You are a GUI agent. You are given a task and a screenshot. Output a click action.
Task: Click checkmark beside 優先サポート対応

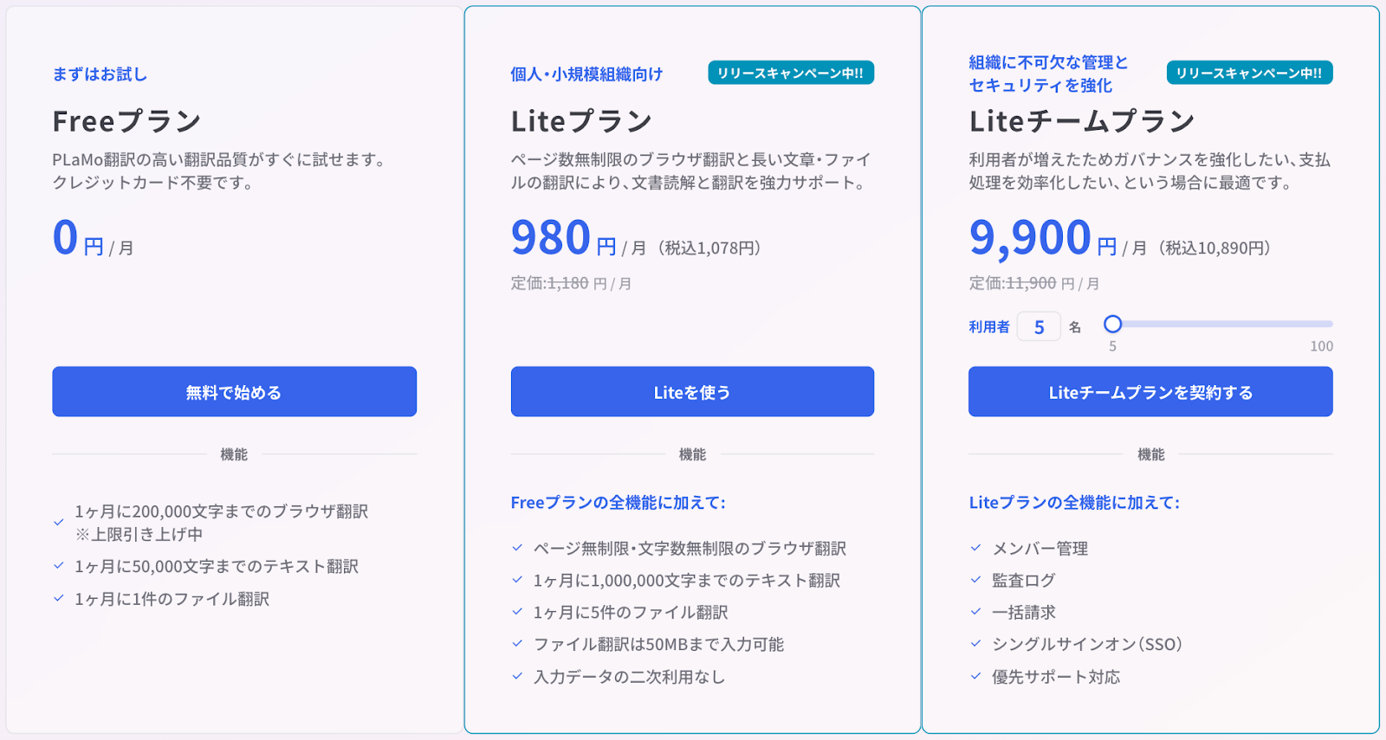click(x=976, y=676)
